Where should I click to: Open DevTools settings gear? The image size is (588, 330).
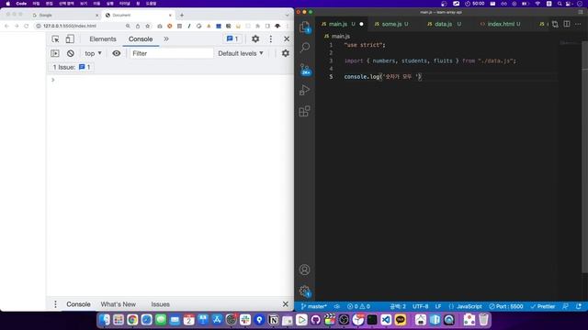[x=255, y=38]
